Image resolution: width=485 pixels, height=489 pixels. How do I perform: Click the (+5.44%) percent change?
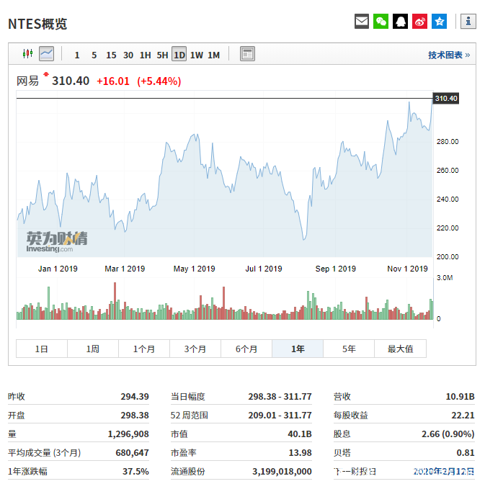coord(159,81)
